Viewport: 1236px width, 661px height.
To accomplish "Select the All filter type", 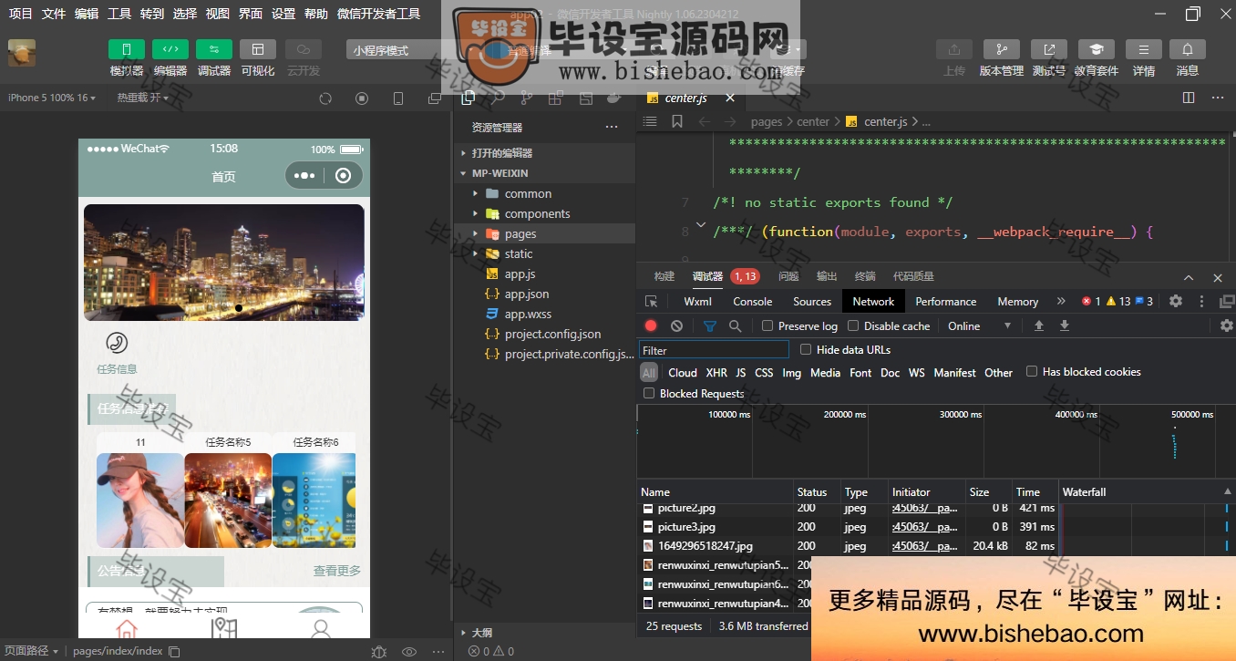I will click(648, 373).
